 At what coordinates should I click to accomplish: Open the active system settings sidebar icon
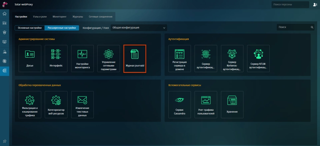coord(4,71)
